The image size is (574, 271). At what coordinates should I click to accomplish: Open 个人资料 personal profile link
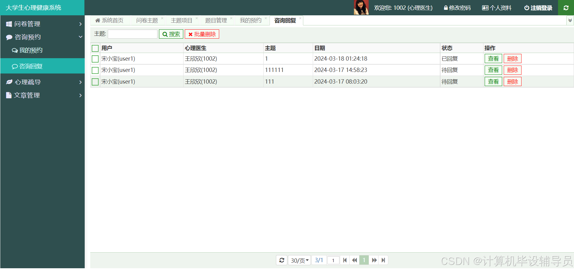(x=497, y=8)
